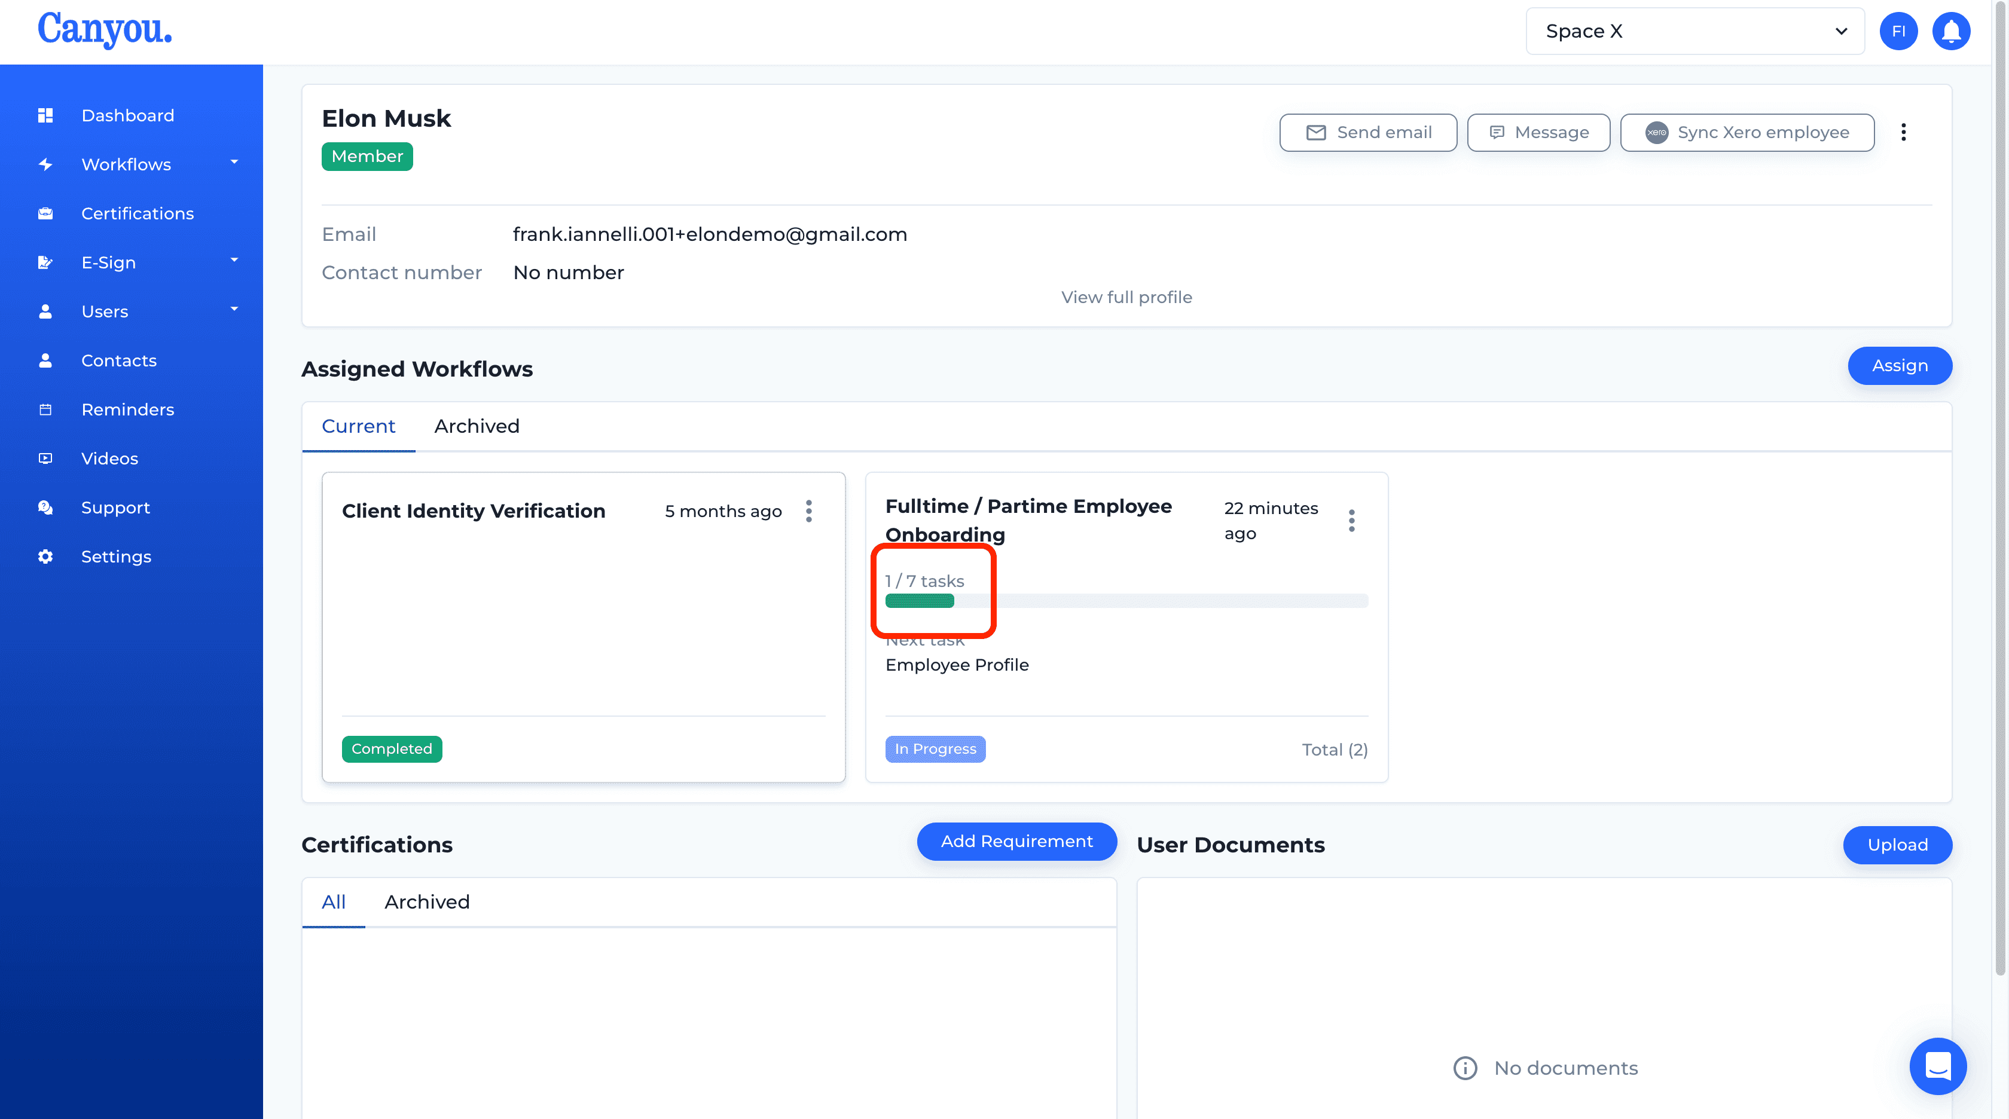Open the Dashboard grid icon
Viewport: 2009px width, 1119px height.
(45, 115)
